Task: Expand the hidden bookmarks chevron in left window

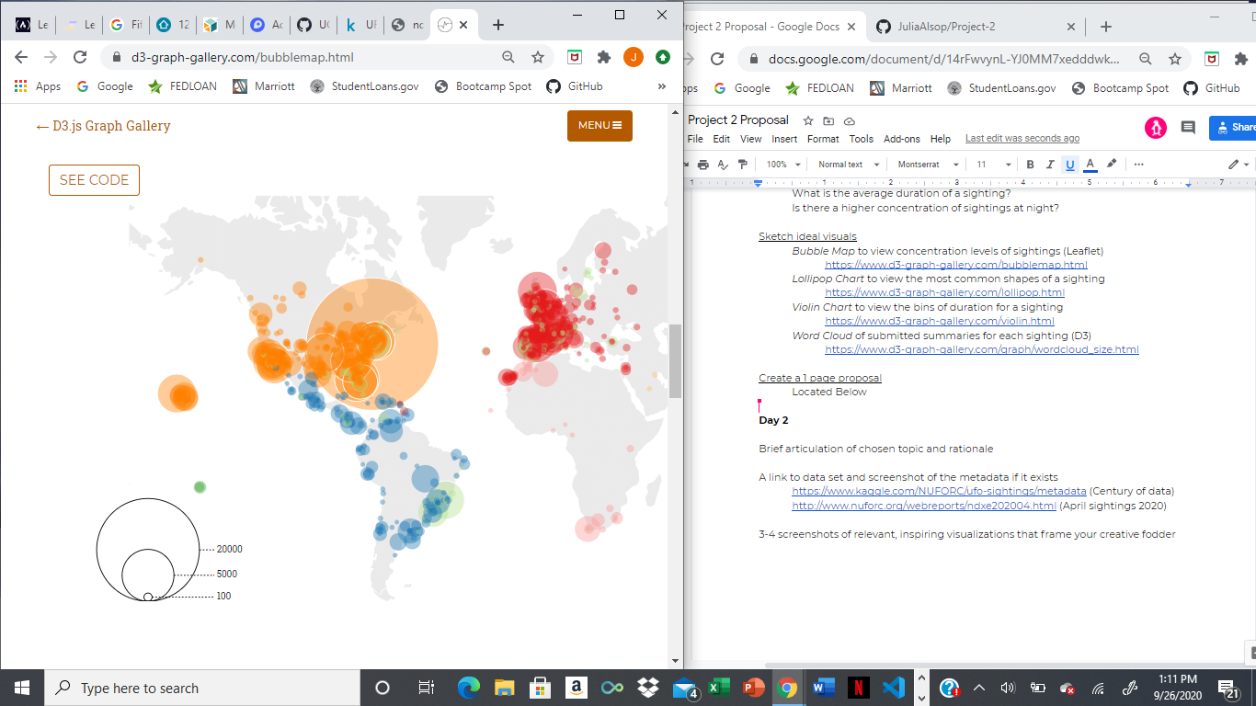Action: point(662,86)
